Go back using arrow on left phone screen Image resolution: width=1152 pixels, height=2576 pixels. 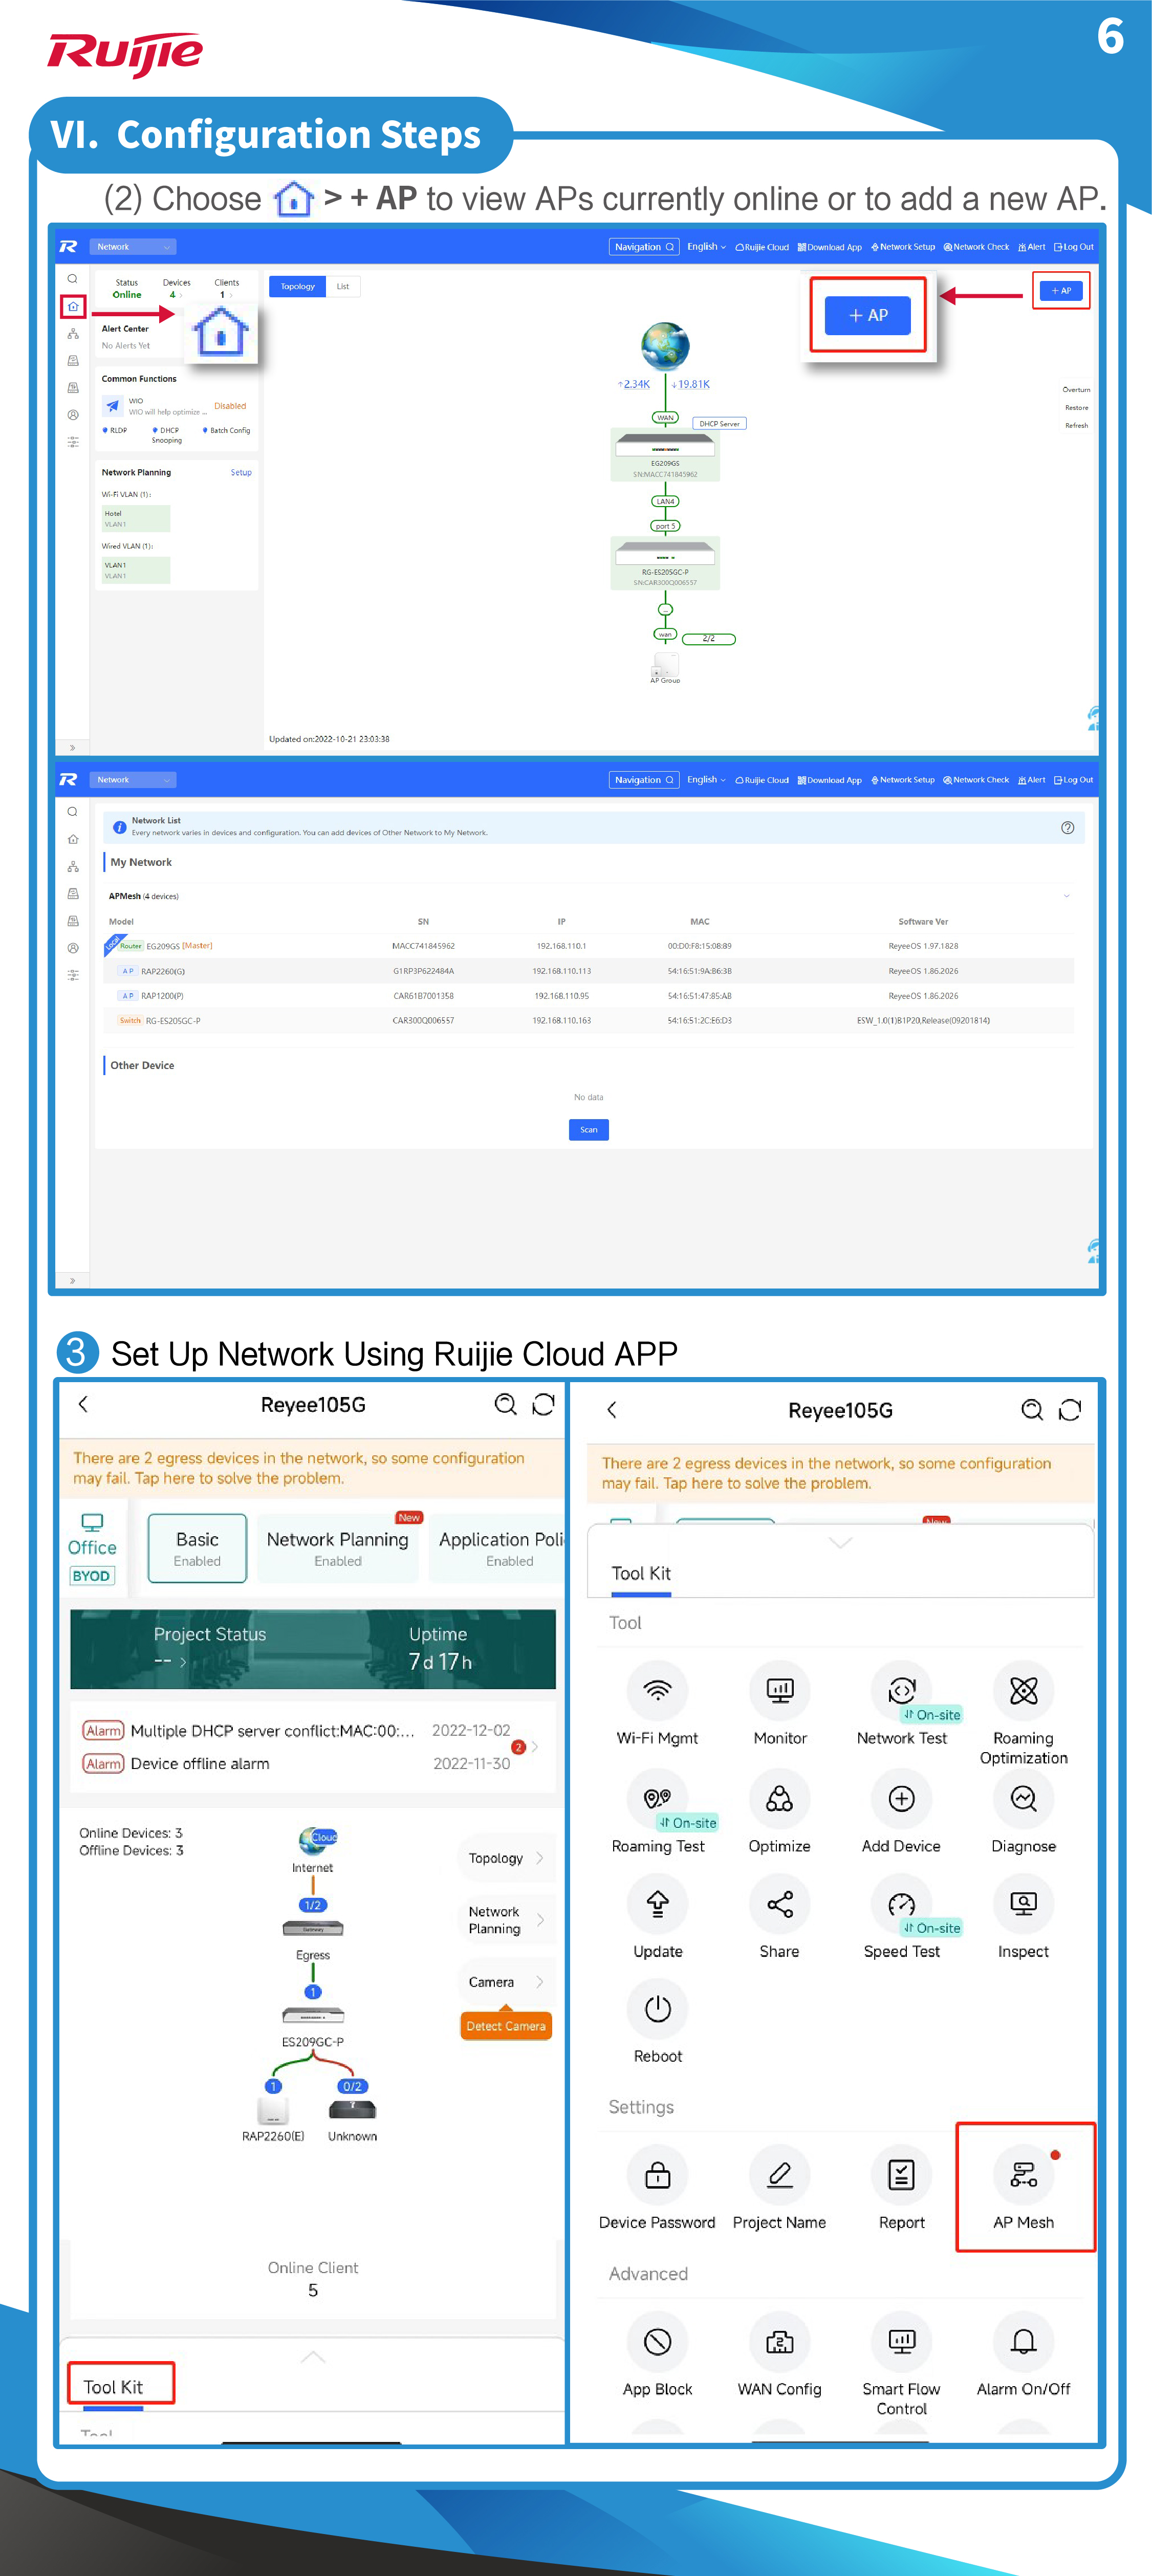[83, 1404]
